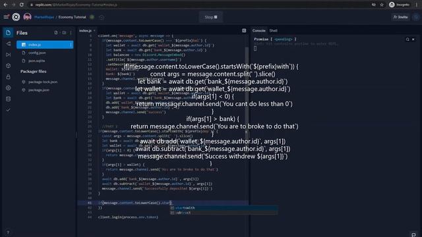This screenshot has height=237, width=422.
Task: Search the console with the magnifier icon
Action: (x=407, y=39)
